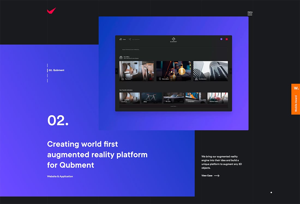
Task: Click the 'We bring our augmented reality' paragraph
Action: 221,162
